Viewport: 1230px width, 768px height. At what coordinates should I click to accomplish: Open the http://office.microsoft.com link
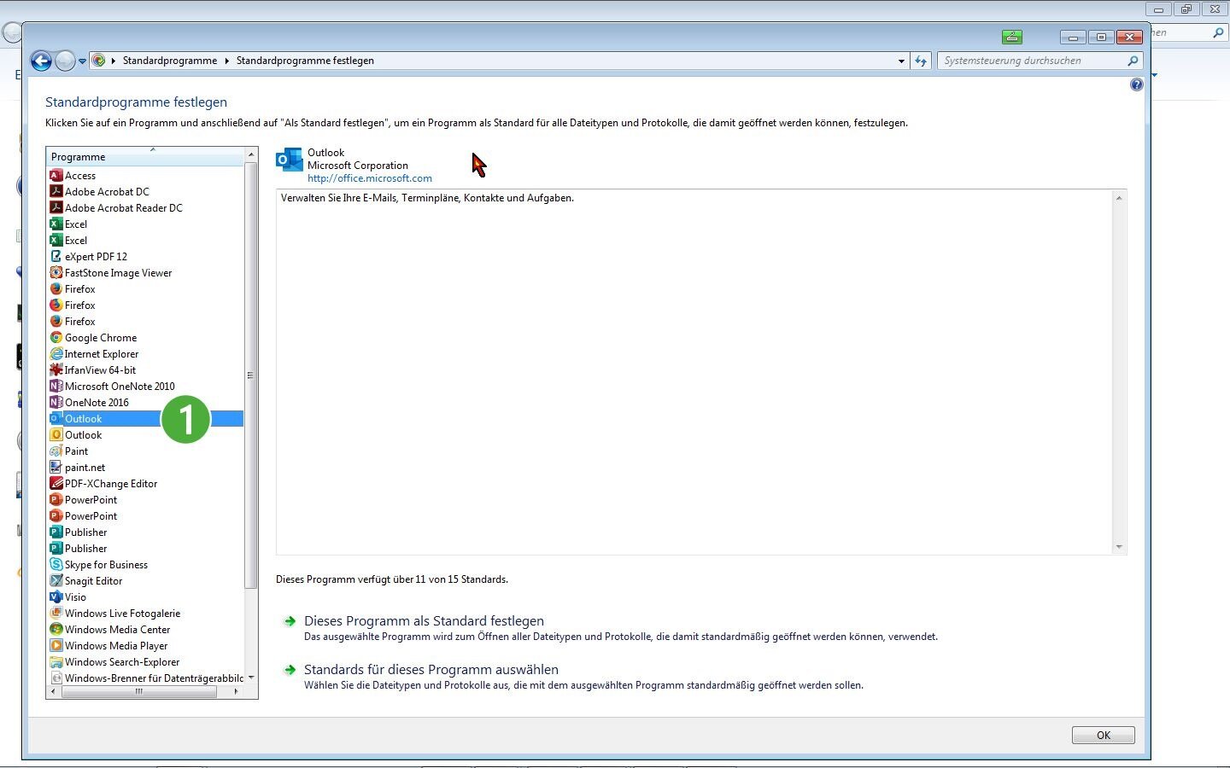tap(370, 178)
